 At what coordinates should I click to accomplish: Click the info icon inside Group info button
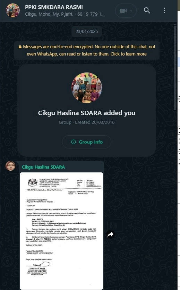[x=74, y=142]
